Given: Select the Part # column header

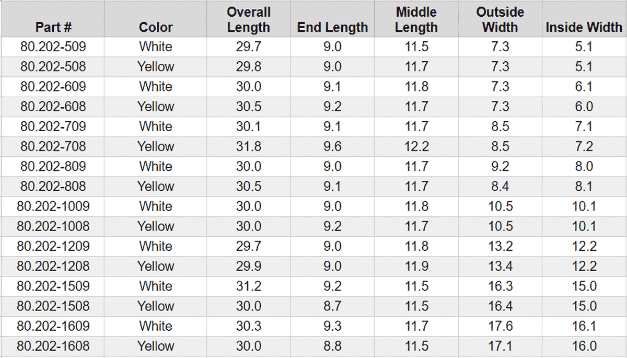Looking at the screenshot, I should [53, 19].
